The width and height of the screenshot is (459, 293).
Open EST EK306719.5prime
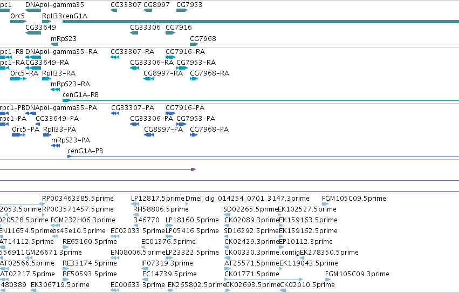tap(60, 285)
